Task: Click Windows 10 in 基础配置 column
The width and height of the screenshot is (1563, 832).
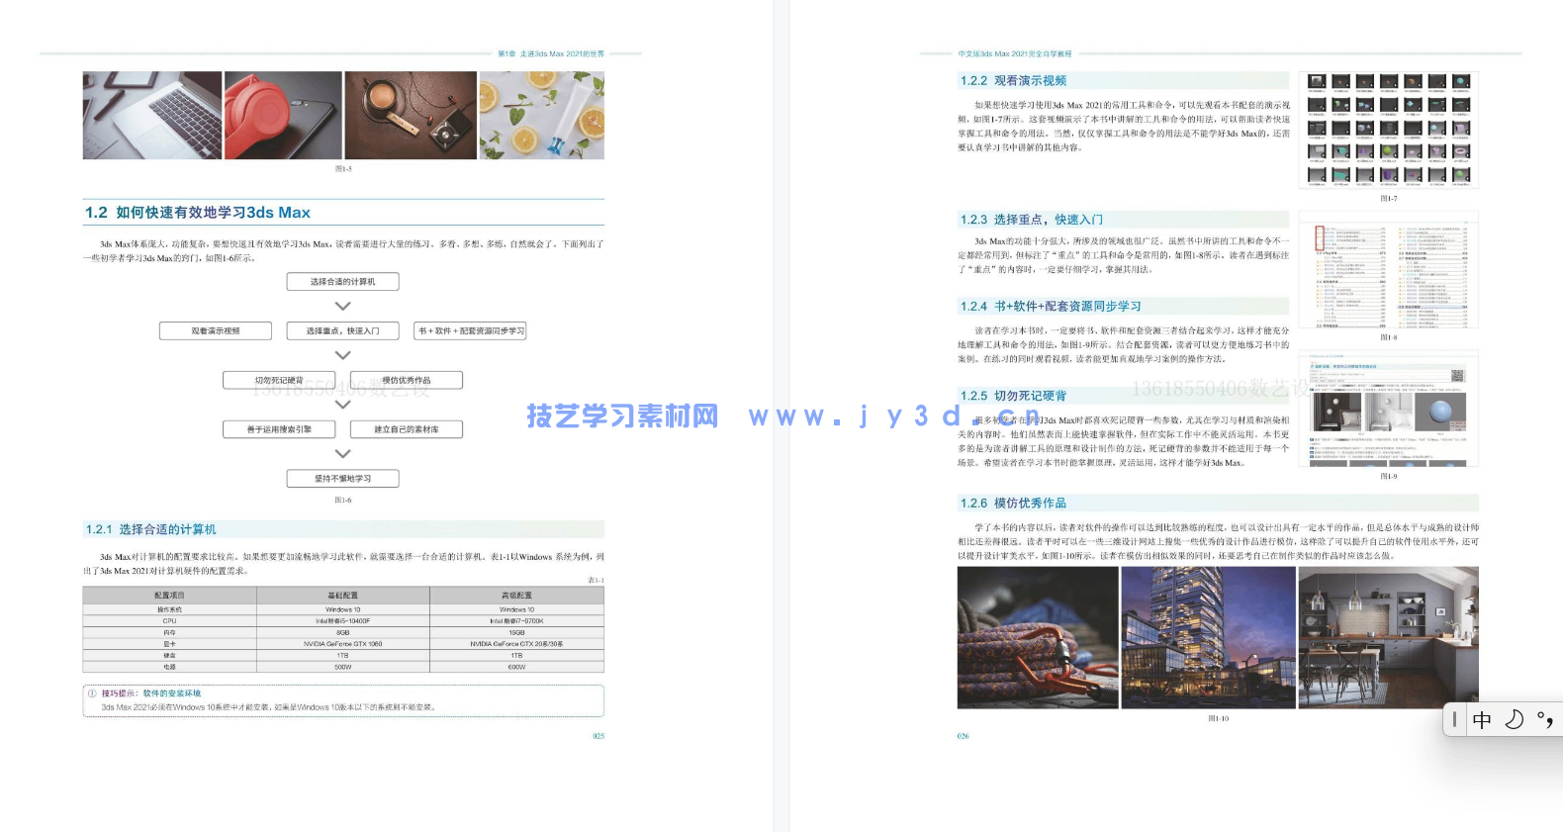Action: point(343,609)
